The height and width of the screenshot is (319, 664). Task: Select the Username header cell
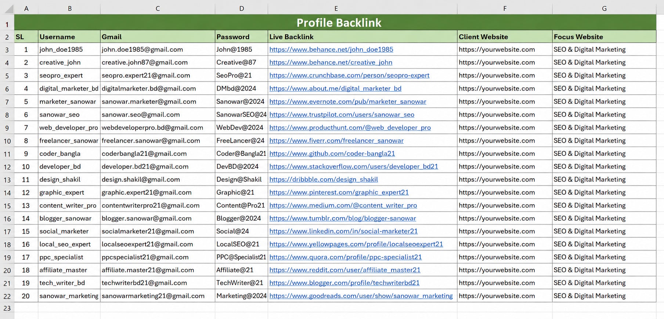point(69,37)
